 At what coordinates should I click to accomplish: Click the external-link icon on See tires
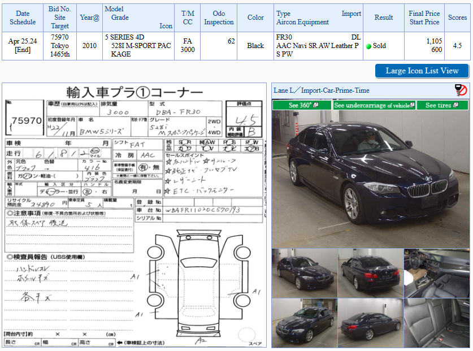click(455, 105)
